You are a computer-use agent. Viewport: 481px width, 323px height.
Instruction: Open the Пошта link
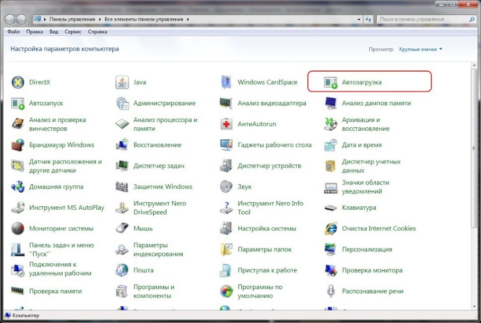point(143,270)
